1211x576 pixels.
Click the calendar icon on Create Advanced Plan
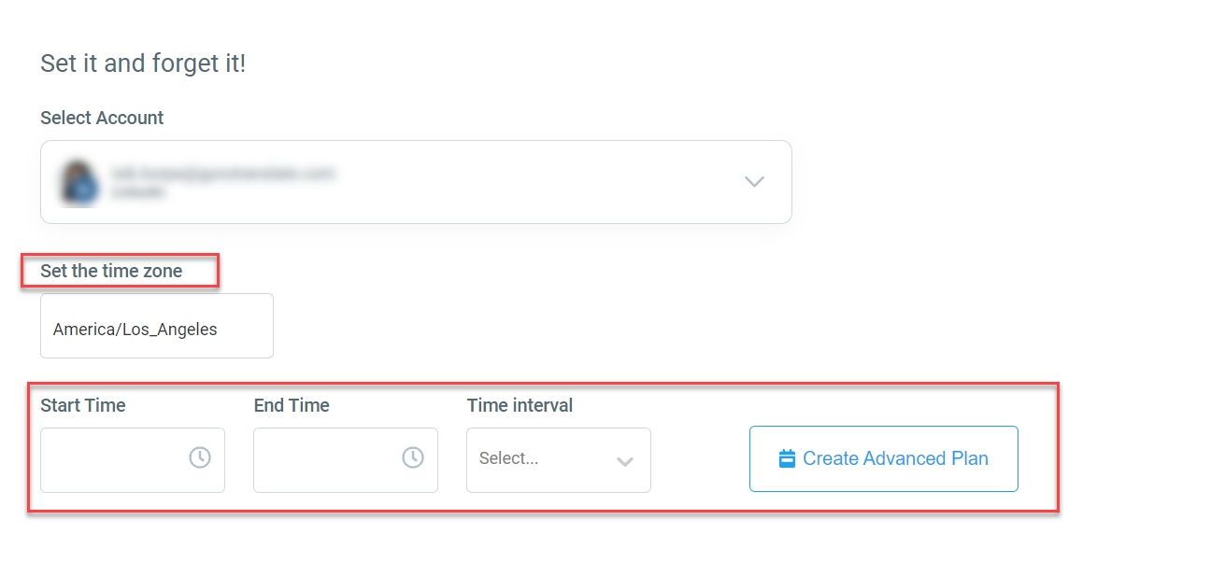(788, 458)
